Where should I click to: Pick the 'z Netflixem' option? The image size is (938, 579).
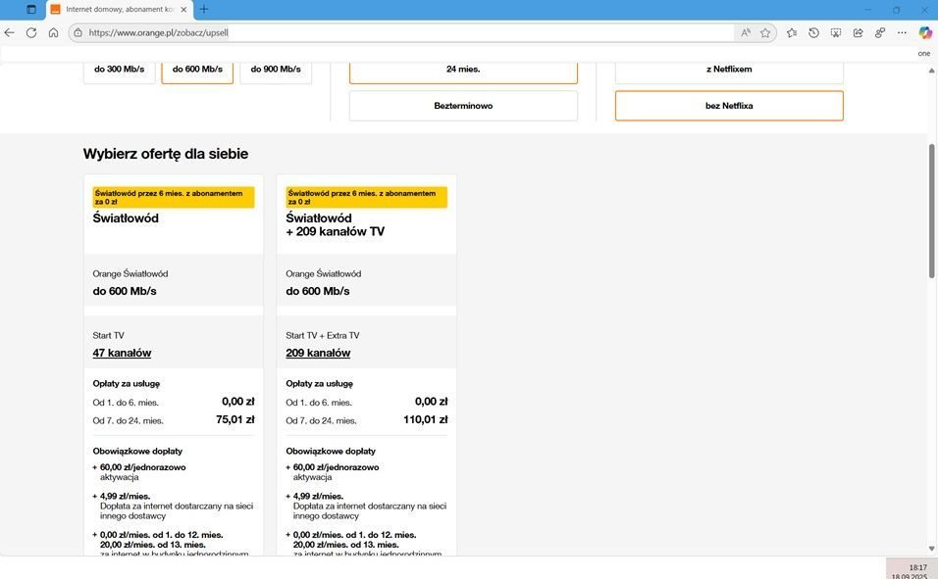click(729, 70)
